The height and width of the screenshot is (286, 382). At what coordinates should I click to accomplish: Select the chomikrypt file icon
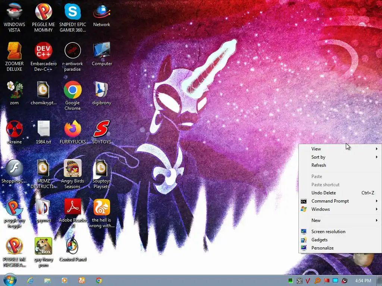[x=43, y=93]
